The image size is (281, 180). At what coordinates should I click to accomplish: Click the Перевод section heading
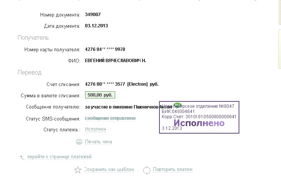point(30,72)
